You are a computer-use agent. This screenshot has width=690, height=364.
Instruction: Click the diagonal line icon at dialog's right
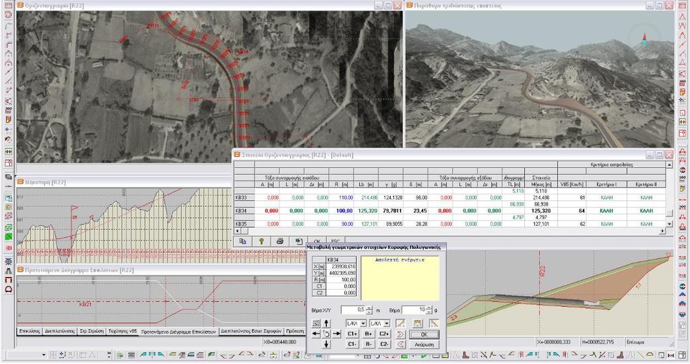[x=434, y=324]
